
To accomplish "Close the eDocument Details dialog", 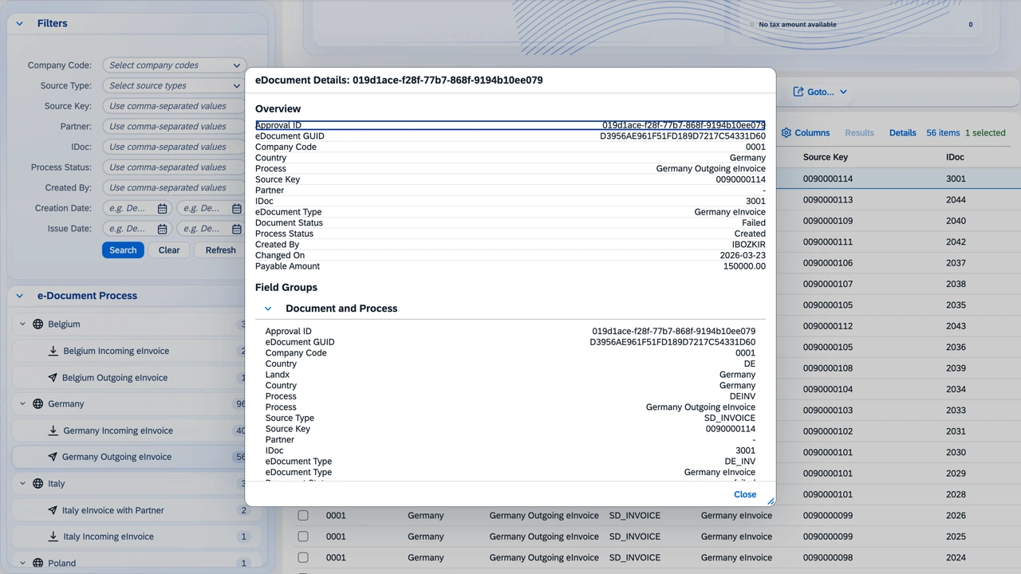I will (745, 494).
